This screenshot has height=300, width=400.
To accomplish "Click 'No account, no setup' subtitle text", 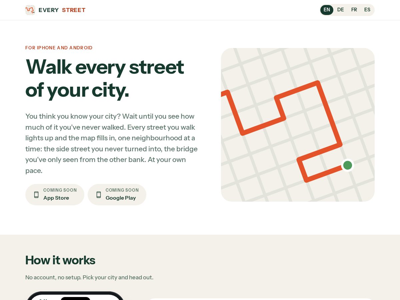I will point(89,277).
